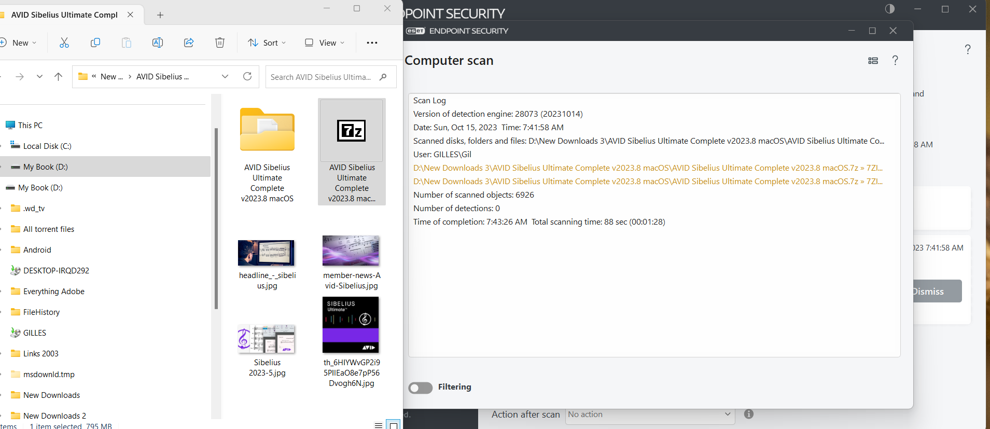This screenshot has width=990, height=429.
Task: Click the Dismiss button in background window
Action: (937, 292)
